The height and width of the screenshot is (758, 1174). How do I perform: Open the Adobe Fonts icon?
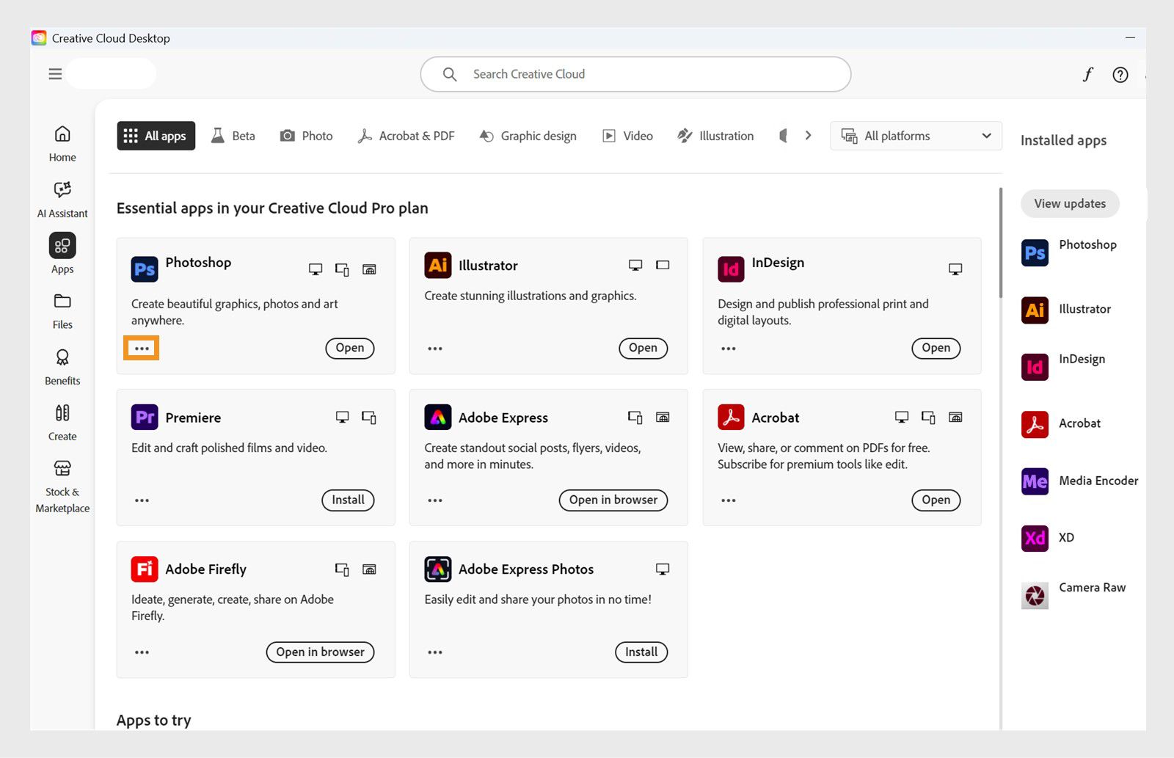coord(1087,74)
